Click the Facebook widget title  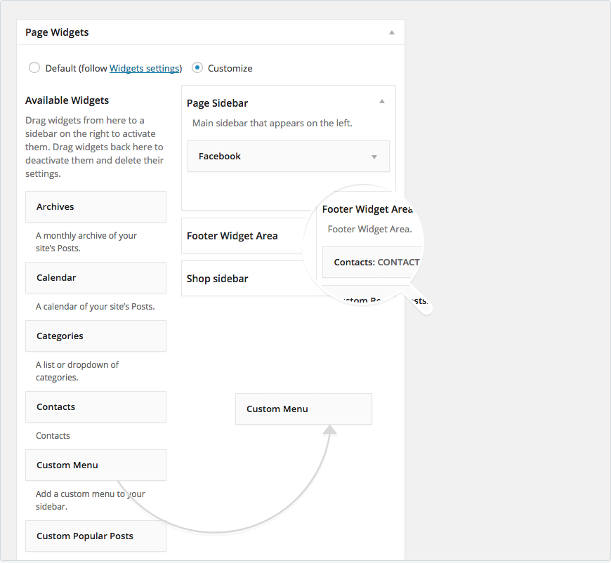coord(220,157)
